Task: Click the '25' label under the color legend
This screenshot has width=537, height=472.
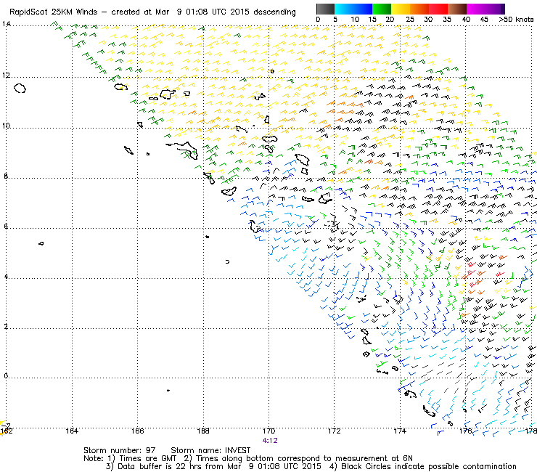Action: 410,20
